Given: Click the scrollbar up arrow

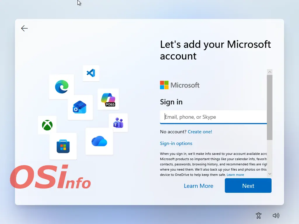Looking at the screenshot, I should click(x=270, y=72).
